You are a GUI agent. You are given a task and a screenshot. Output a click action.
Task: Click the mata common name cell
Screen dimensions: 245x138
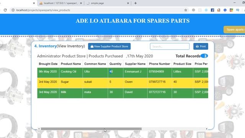click(95, 93)
